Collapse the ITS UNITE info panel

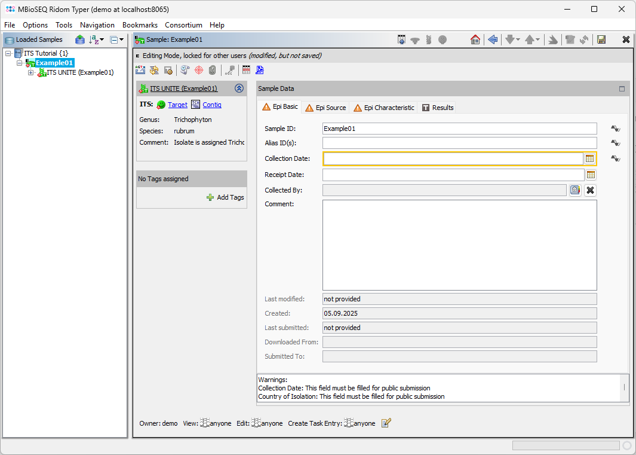pos(239,88)
